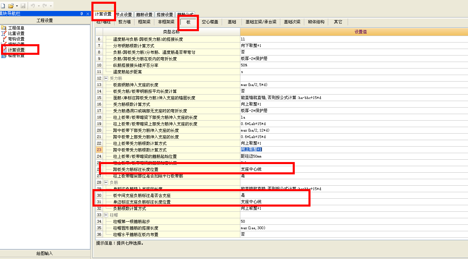Redo using the toolbar redo arrow
The image size is (468, 259).
click(45, 6)
